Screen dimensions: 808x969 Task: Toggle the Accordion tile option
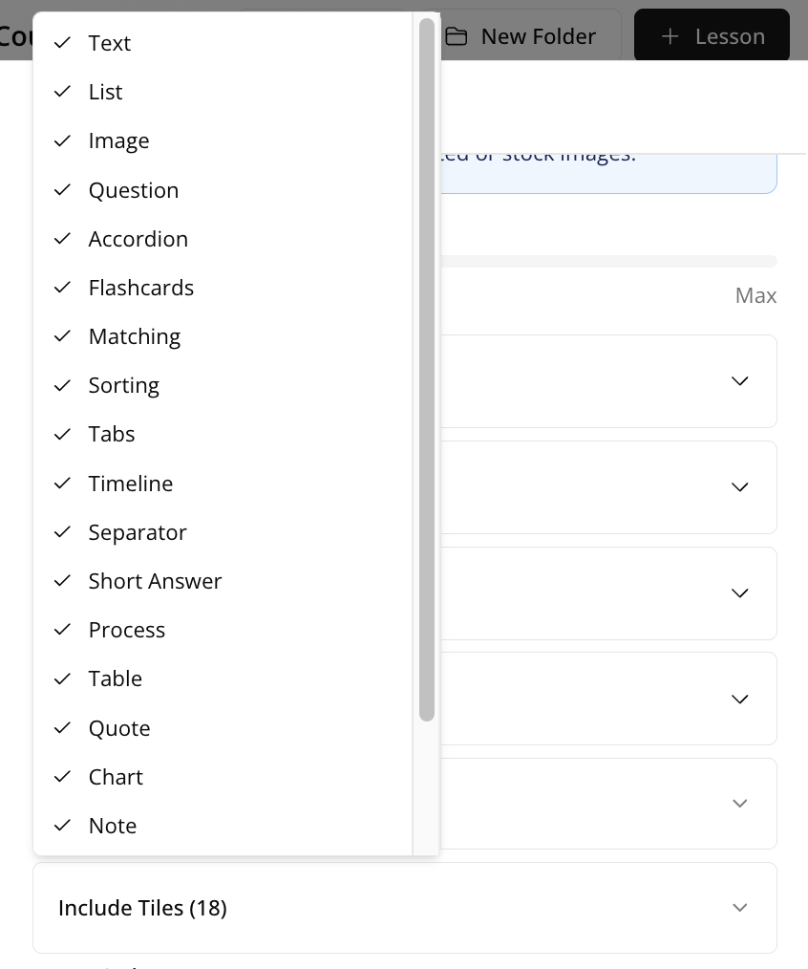pyautogui.click(x=138, y=239)
